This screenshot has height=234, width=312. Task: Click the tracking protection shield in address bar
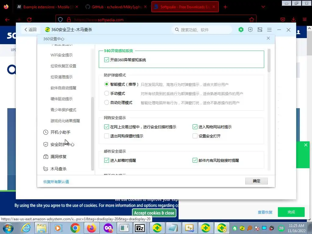[60, 19]
